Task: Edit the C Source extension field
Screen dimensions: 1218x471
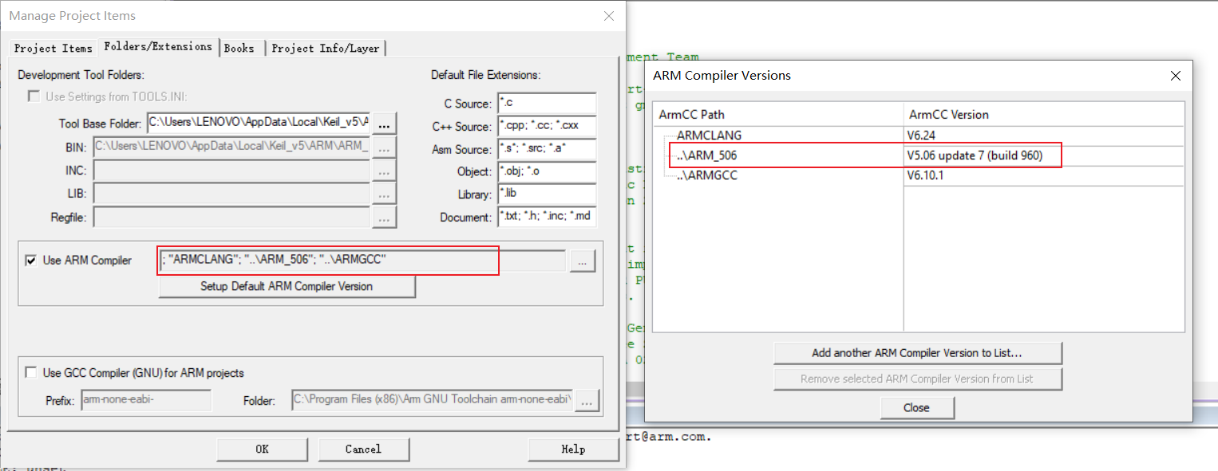Action: [x=547, y=103]
